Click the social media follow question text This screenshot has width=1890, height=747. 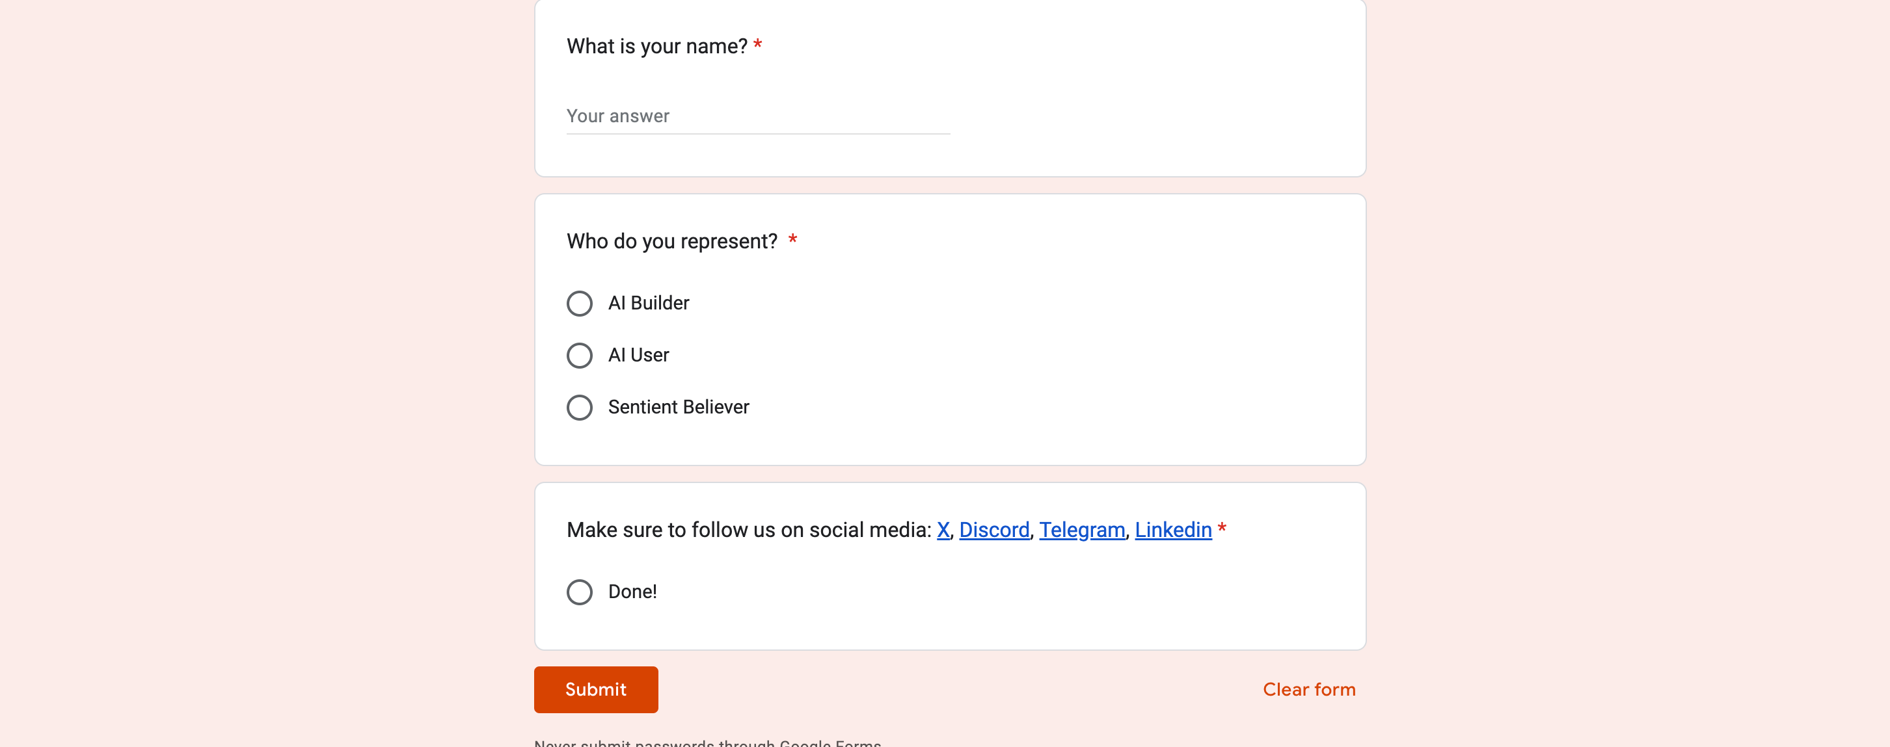pos(748,530)
